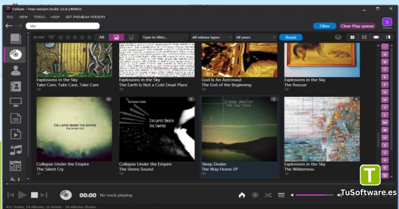
Task: Jump to letter Y in alphabet bar
Action: (385, 161)
